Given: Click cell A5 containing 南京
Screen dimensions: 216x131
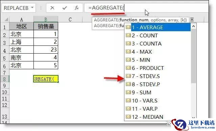Looking at the screenshot, I should point(22,57).
